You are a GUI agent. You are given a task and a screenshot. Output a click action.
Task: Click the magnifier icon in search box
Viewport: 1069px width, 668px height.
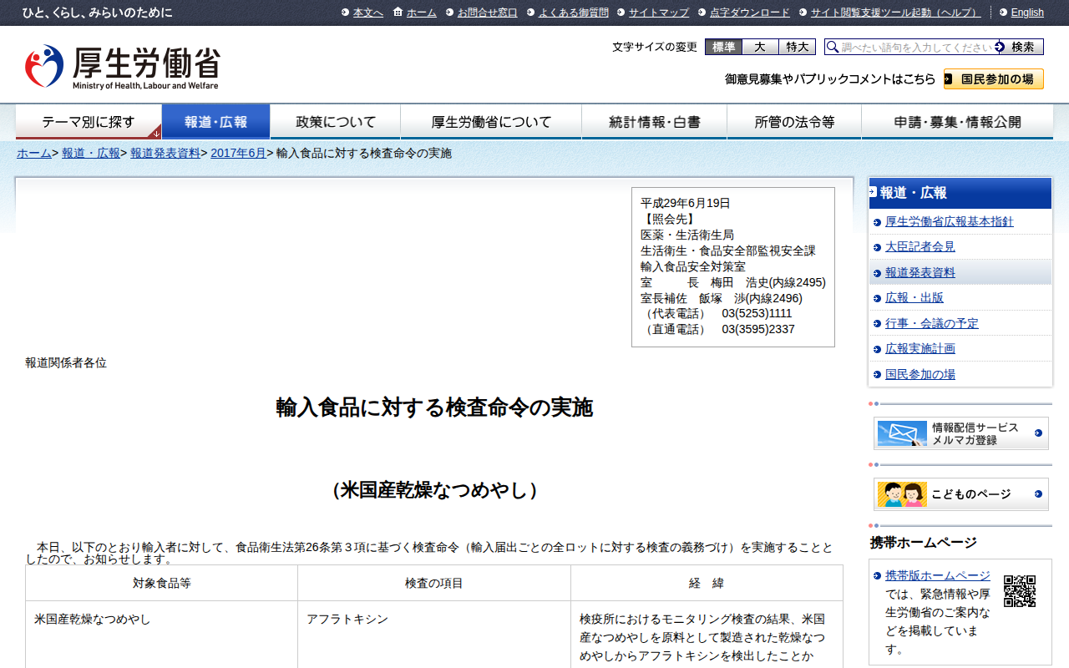tap(833, 48)
